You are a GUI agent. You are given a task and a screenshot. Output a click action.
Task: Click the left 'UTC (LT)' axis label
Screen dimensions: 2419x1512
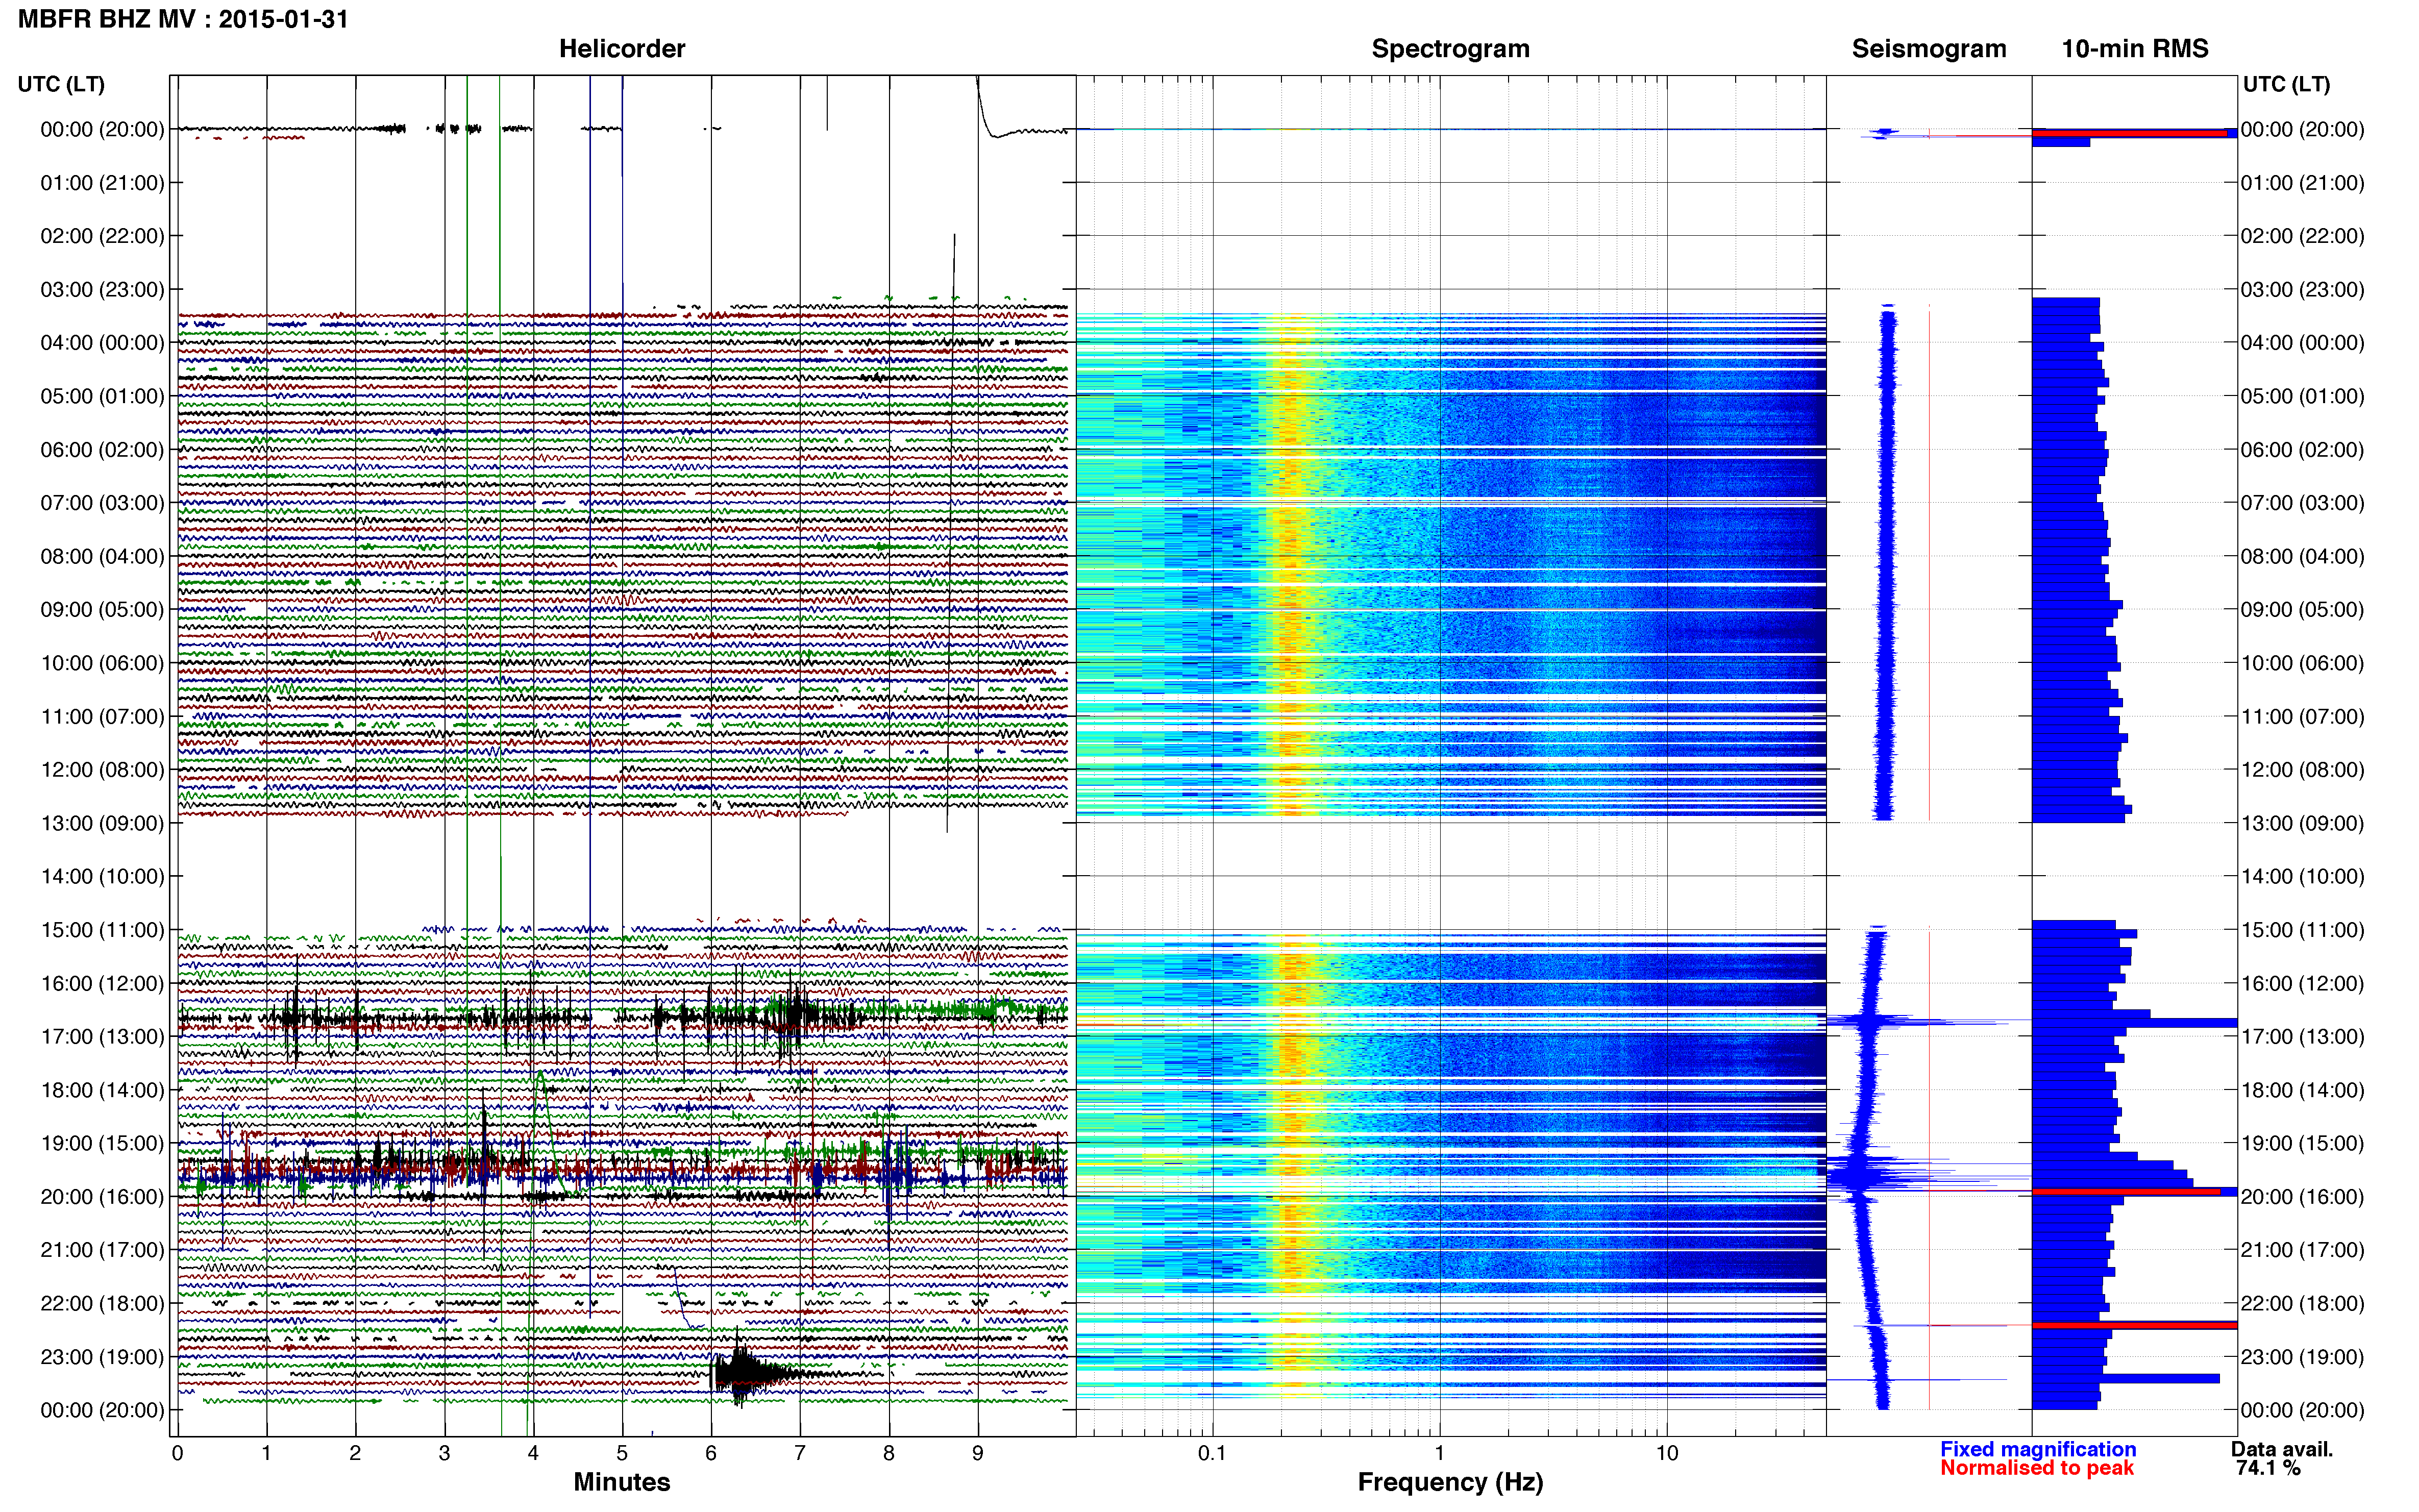[61, 84]
